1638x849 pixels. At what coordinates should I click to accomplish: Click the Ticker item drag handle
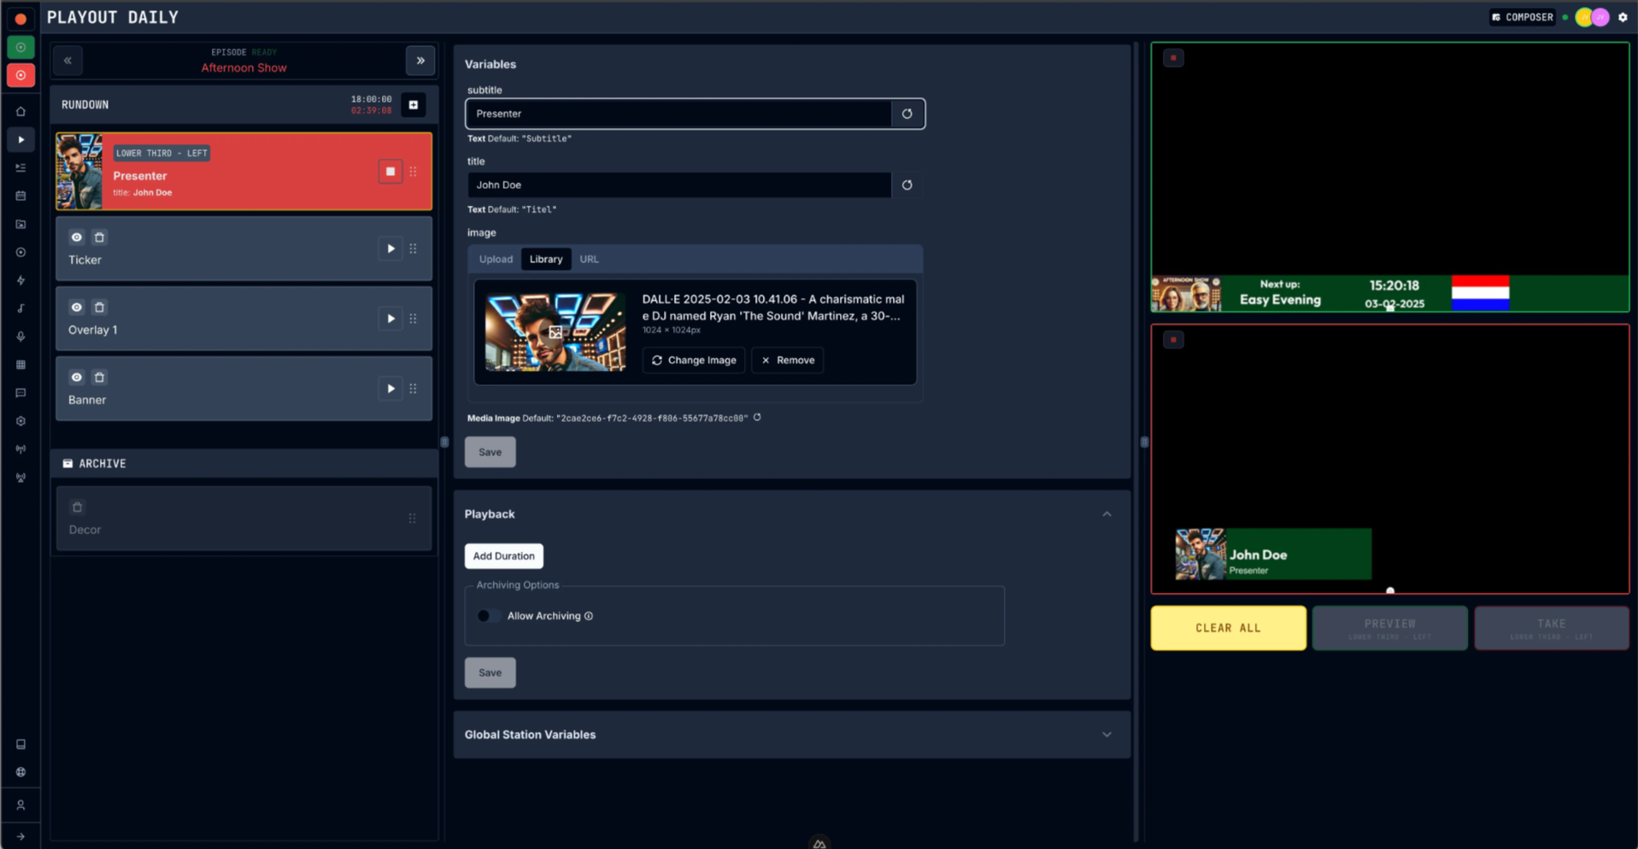[414, 249]
